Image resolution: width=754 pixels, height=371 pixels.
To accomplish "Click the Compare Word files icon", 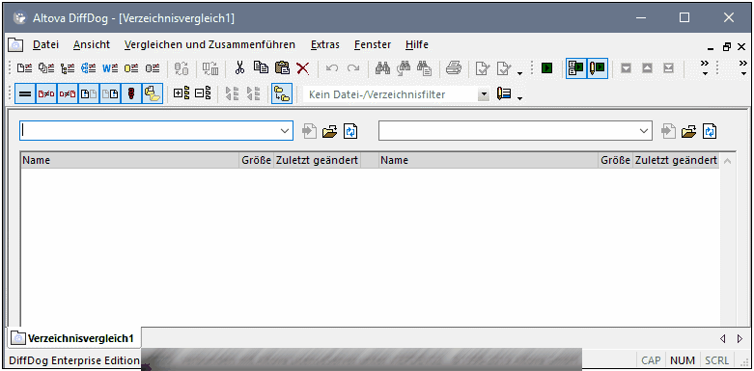I will coord(110,68).
